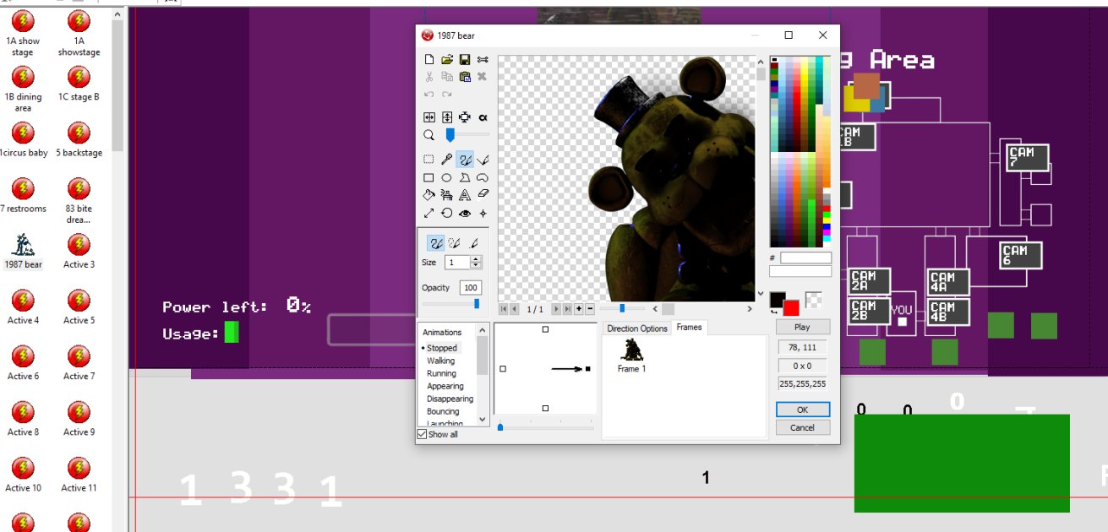
Task: Click the Flip horizontally icon
Action: click(x=428, y=117)
